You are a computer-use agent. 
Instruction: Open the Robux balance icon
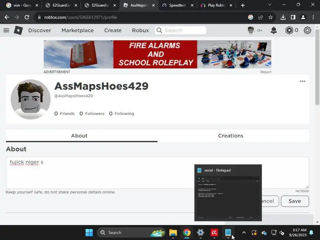(289, 30)
